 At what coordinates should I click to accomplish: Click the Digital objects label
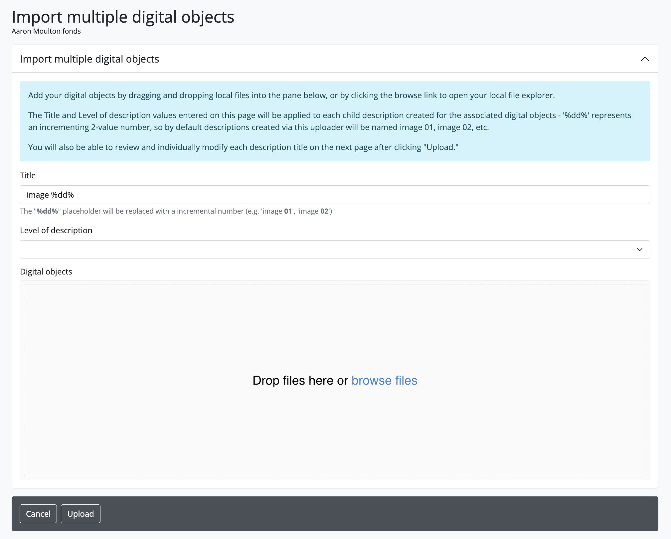pos(46,271)
